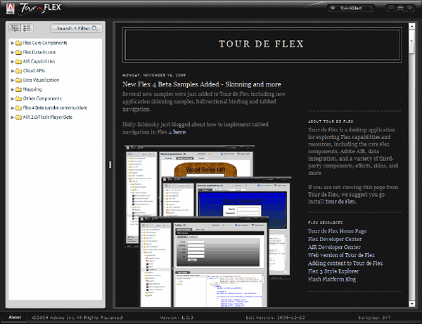Screen dimensions: 422x324
Task: Open Adding content to Tour de Flex link
Action: [345, 264]
